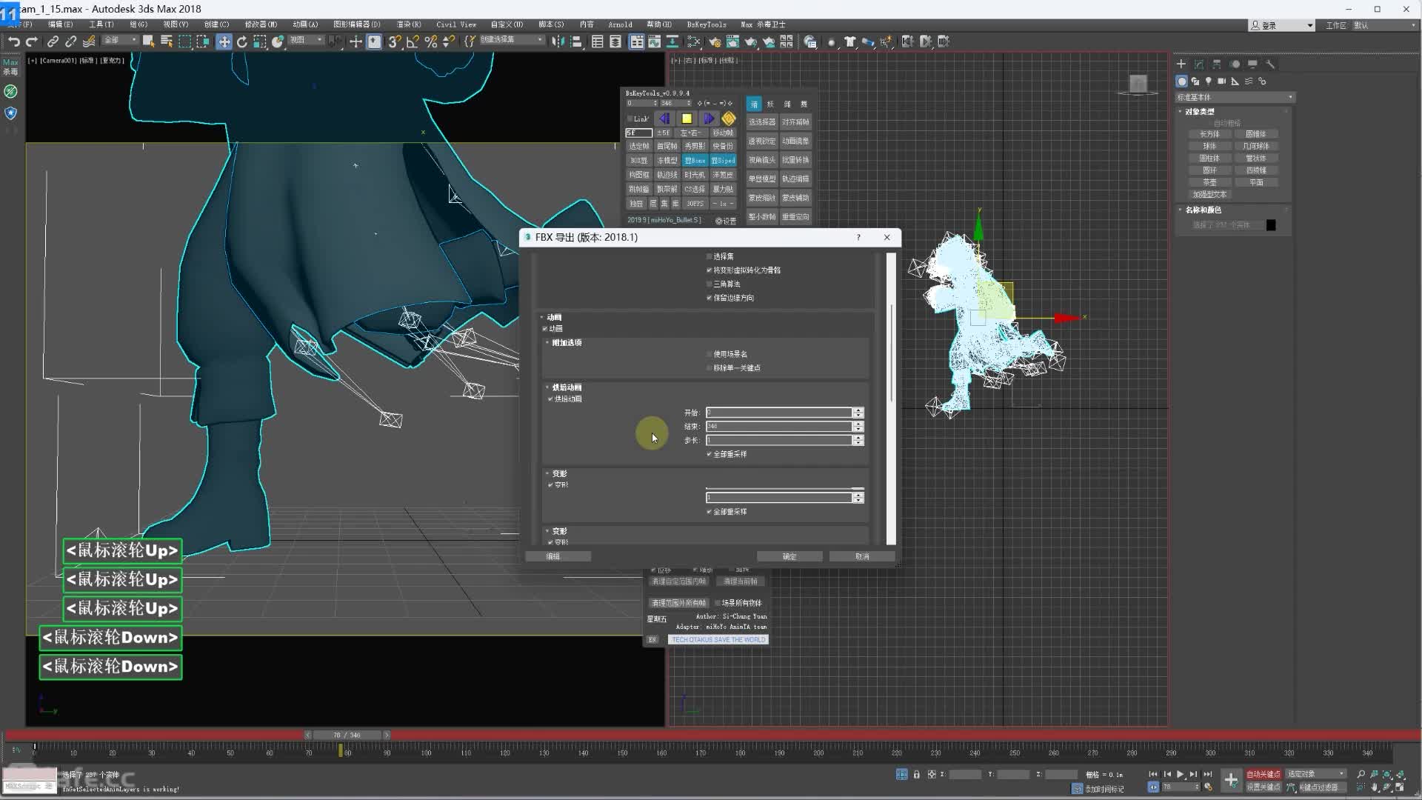Open the Create tab plus icon
The image size is (1422, 800).
pos(1181,64)
